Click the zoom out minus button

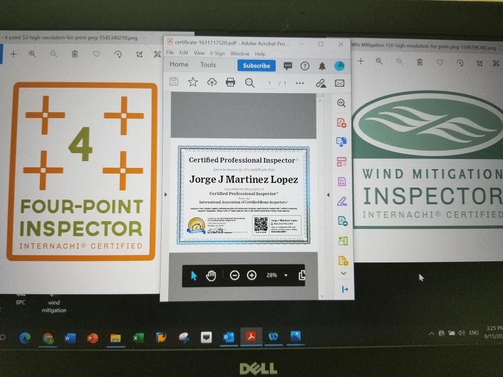tap(235, 275)
